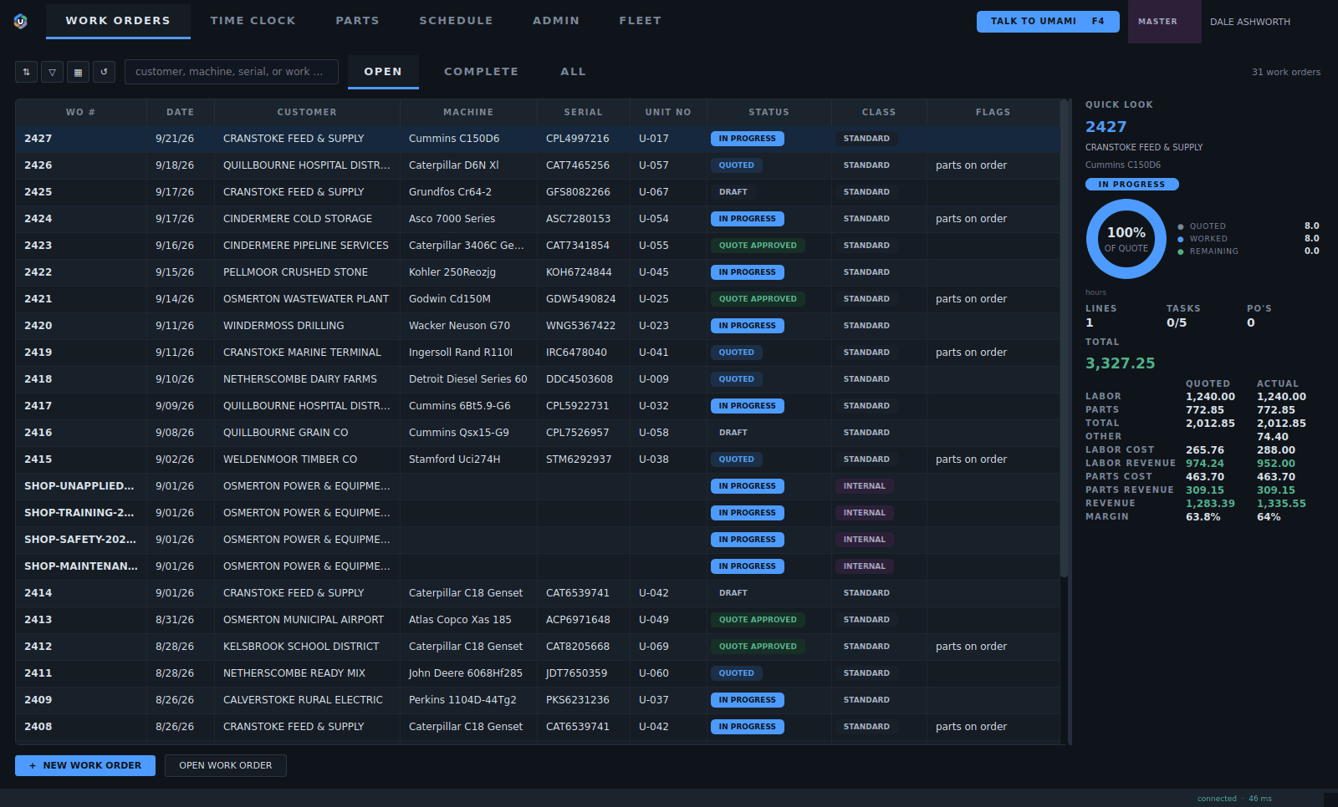The height and width of the screenshot is (807, 1338).
Task: Click total amount 3,327.25
Action: (1120, 363)
